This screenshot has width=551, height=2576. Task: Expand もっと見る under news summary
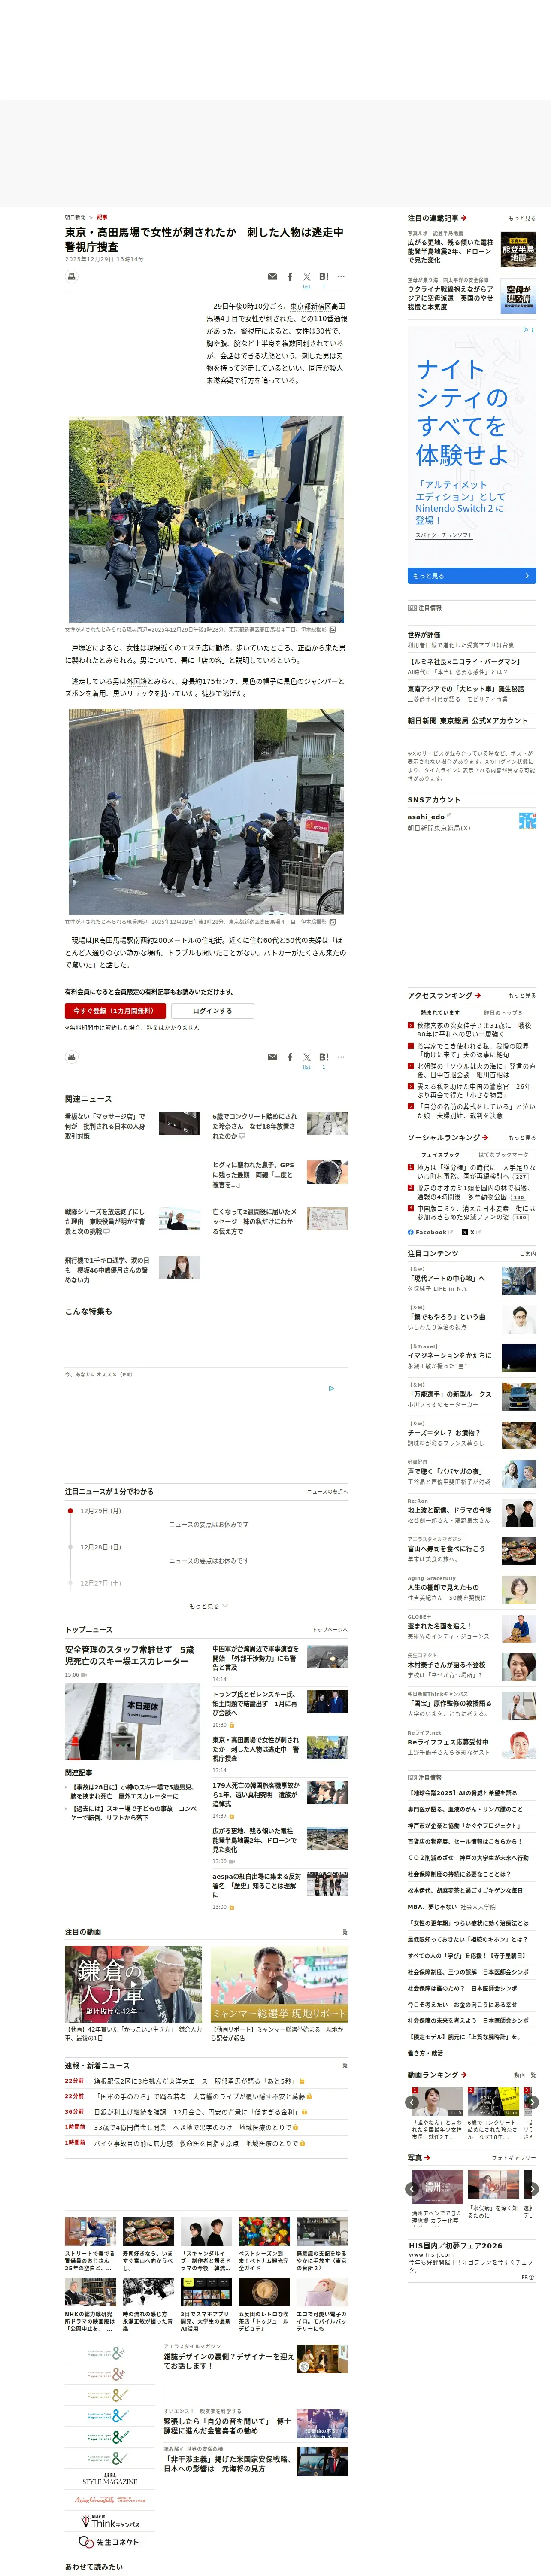click(x=208, y=1606)
